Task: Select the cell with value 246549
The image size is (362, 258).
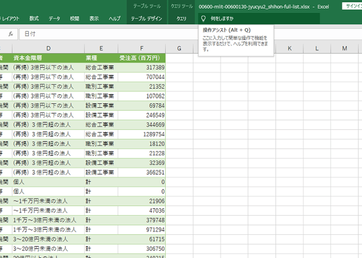Action: pos(141,115)
